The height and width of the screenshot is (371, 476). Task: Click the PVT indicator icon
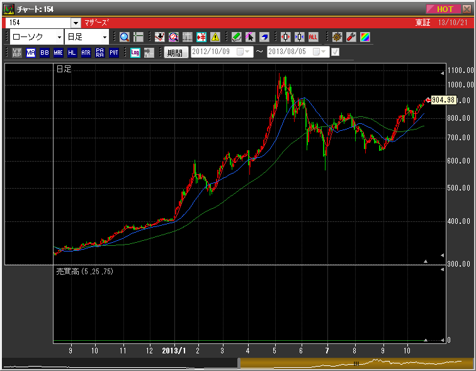[x=113, y=53]
